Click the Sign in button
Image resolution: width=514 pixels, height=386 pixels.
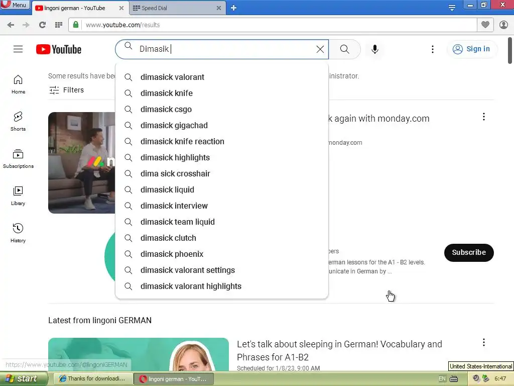(471, 49)
